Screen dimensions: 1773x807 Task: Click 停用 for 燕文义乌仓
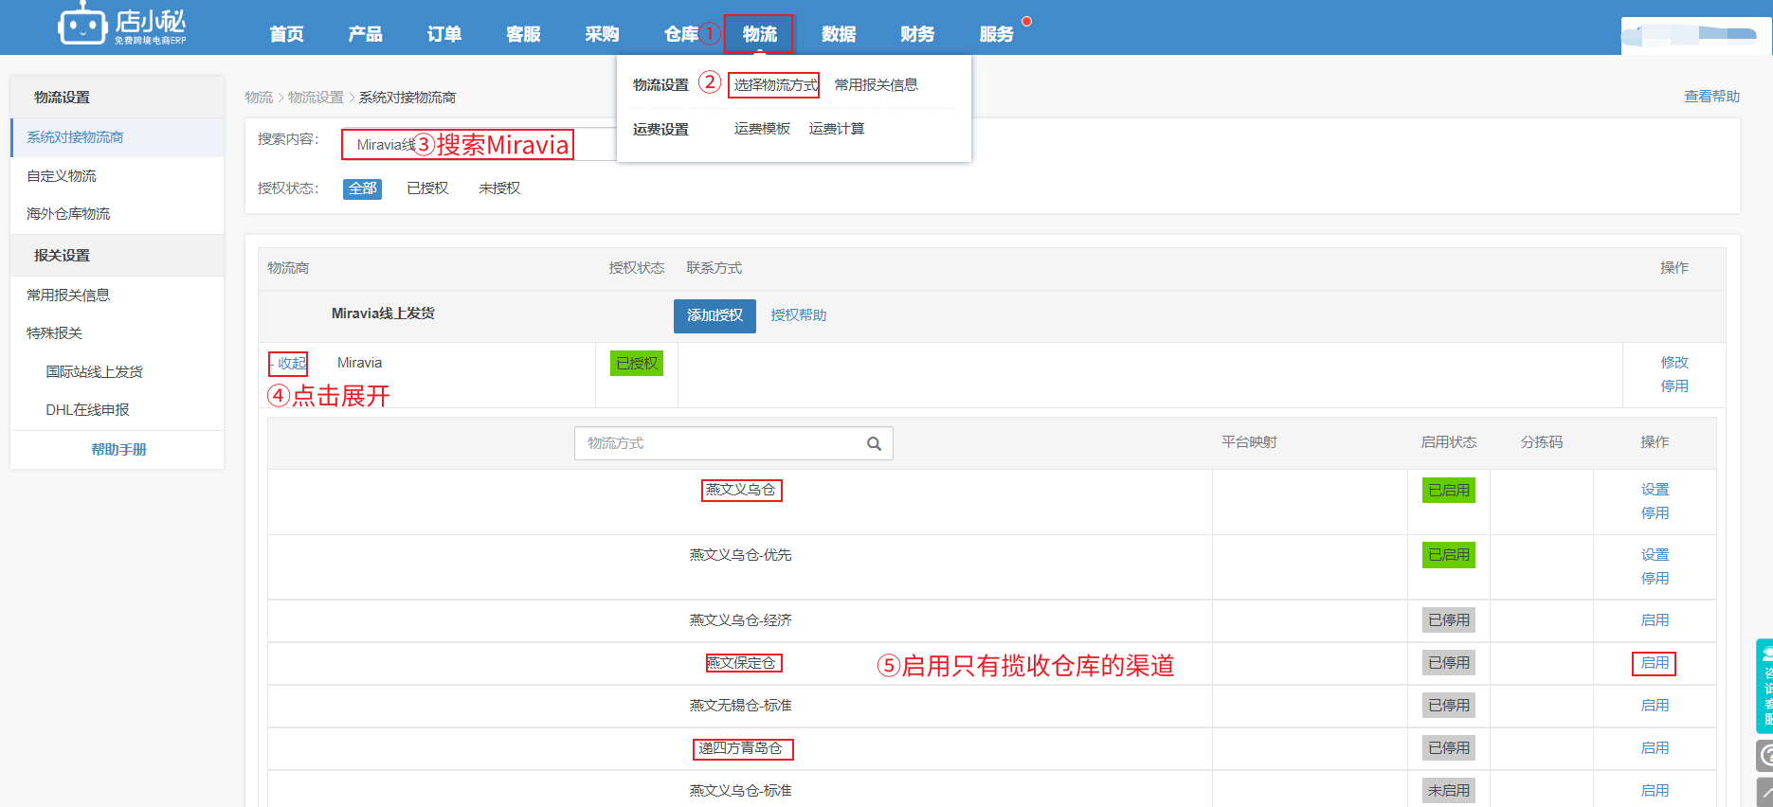point(1655,513)
